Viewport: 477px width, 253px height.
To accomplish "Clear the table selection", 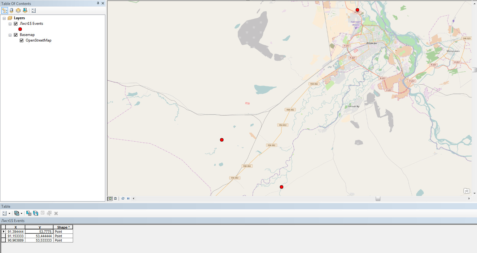I will (43, 213).
